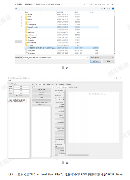130x180 pixels.
Task: Open the help question mark icon
Action: tap(113, 8)
